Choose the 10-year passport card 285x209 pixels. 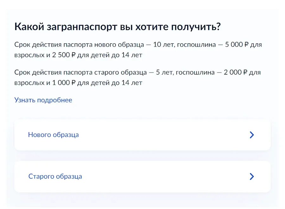[x=139, y=135]
